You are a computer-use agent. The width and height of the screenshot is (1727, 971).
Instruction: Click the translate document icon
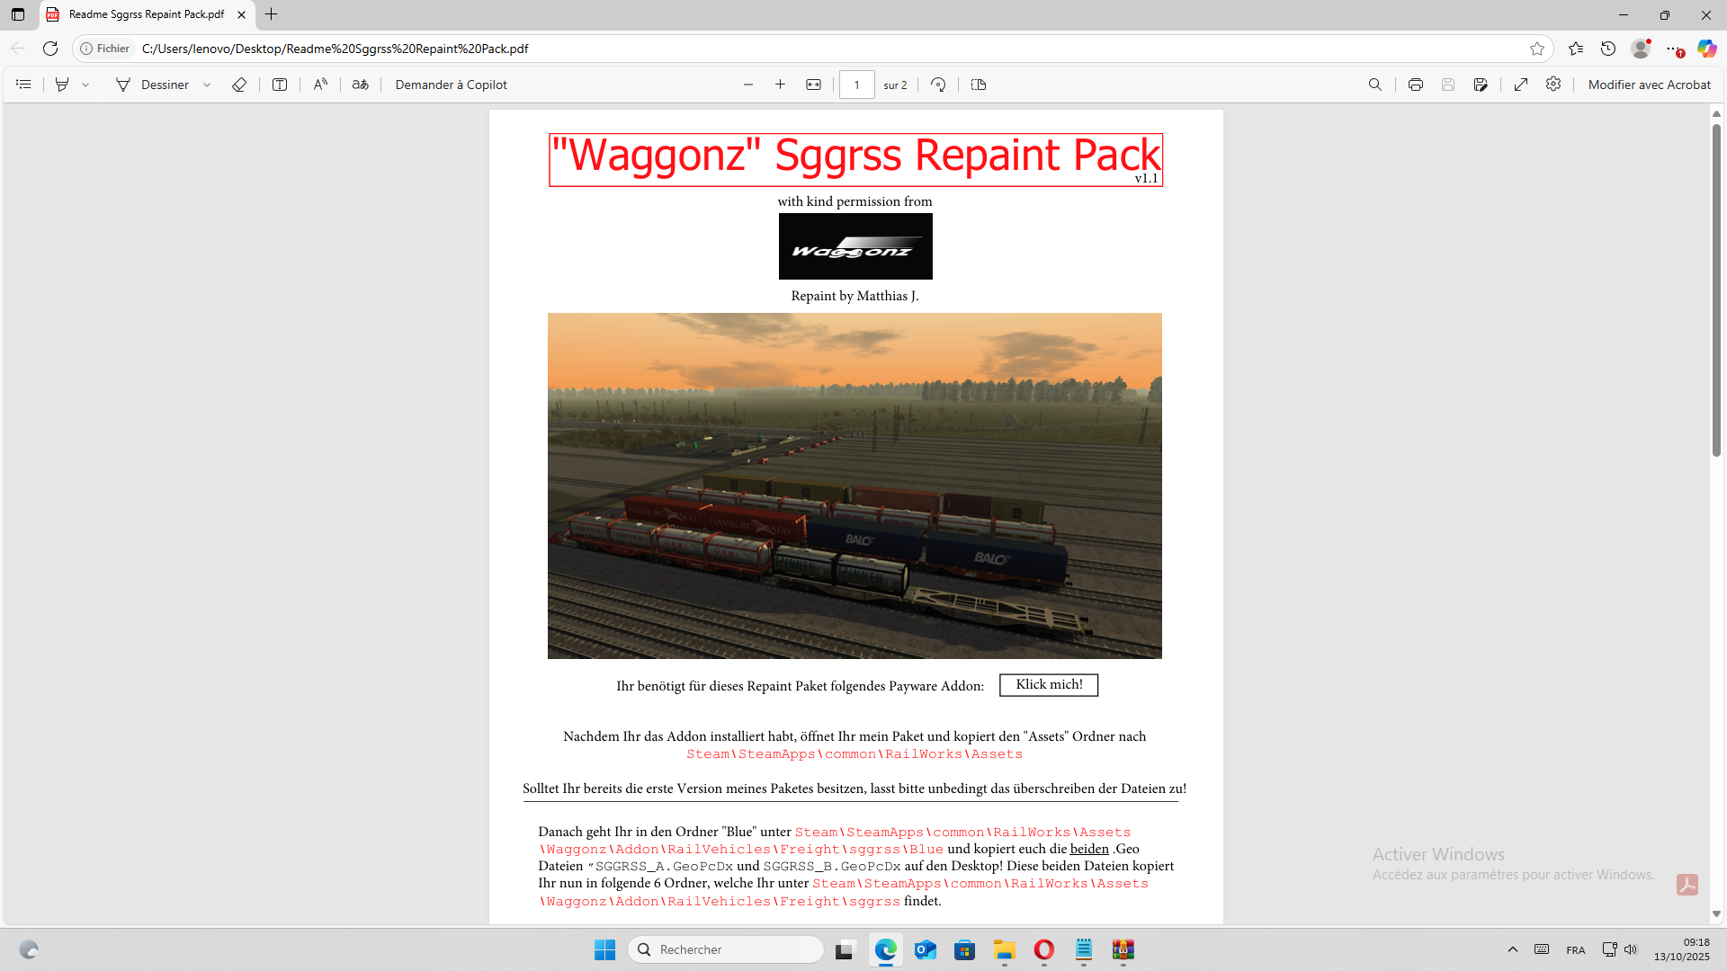[360, 85]
